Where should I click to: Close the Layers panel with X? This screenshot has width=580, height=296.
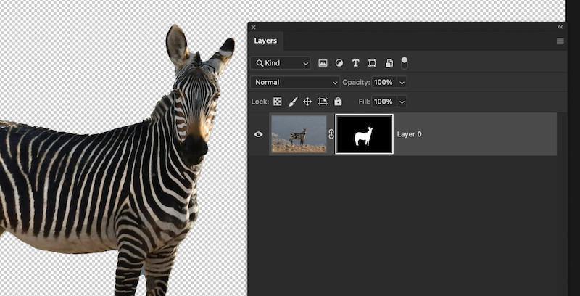[x=253, y=27]
